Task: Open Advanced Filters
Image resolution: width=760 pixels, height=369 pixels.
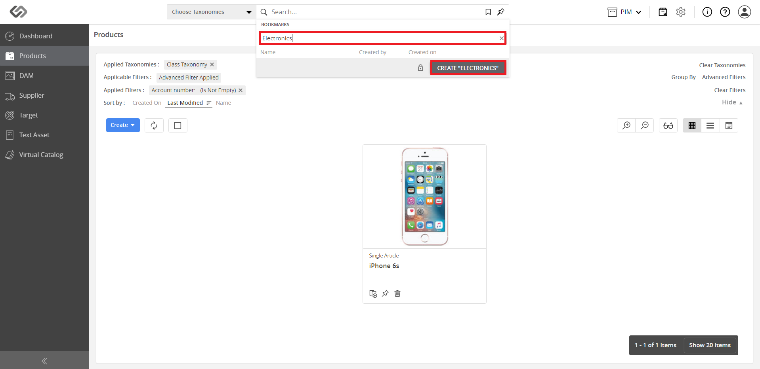Action: (x=724, y=77)
